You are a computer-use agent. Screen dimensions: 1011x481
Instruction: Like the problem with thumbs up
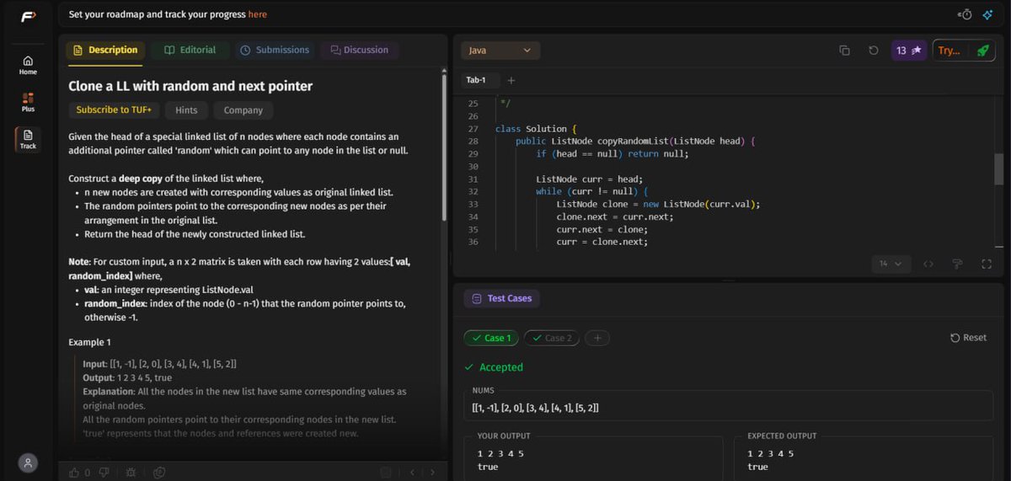tap(74, 473)
